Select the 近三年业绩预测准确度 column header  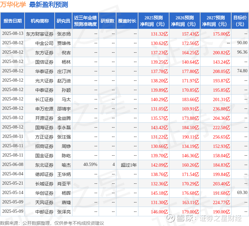pyautogui.click(x=85, y=21)
